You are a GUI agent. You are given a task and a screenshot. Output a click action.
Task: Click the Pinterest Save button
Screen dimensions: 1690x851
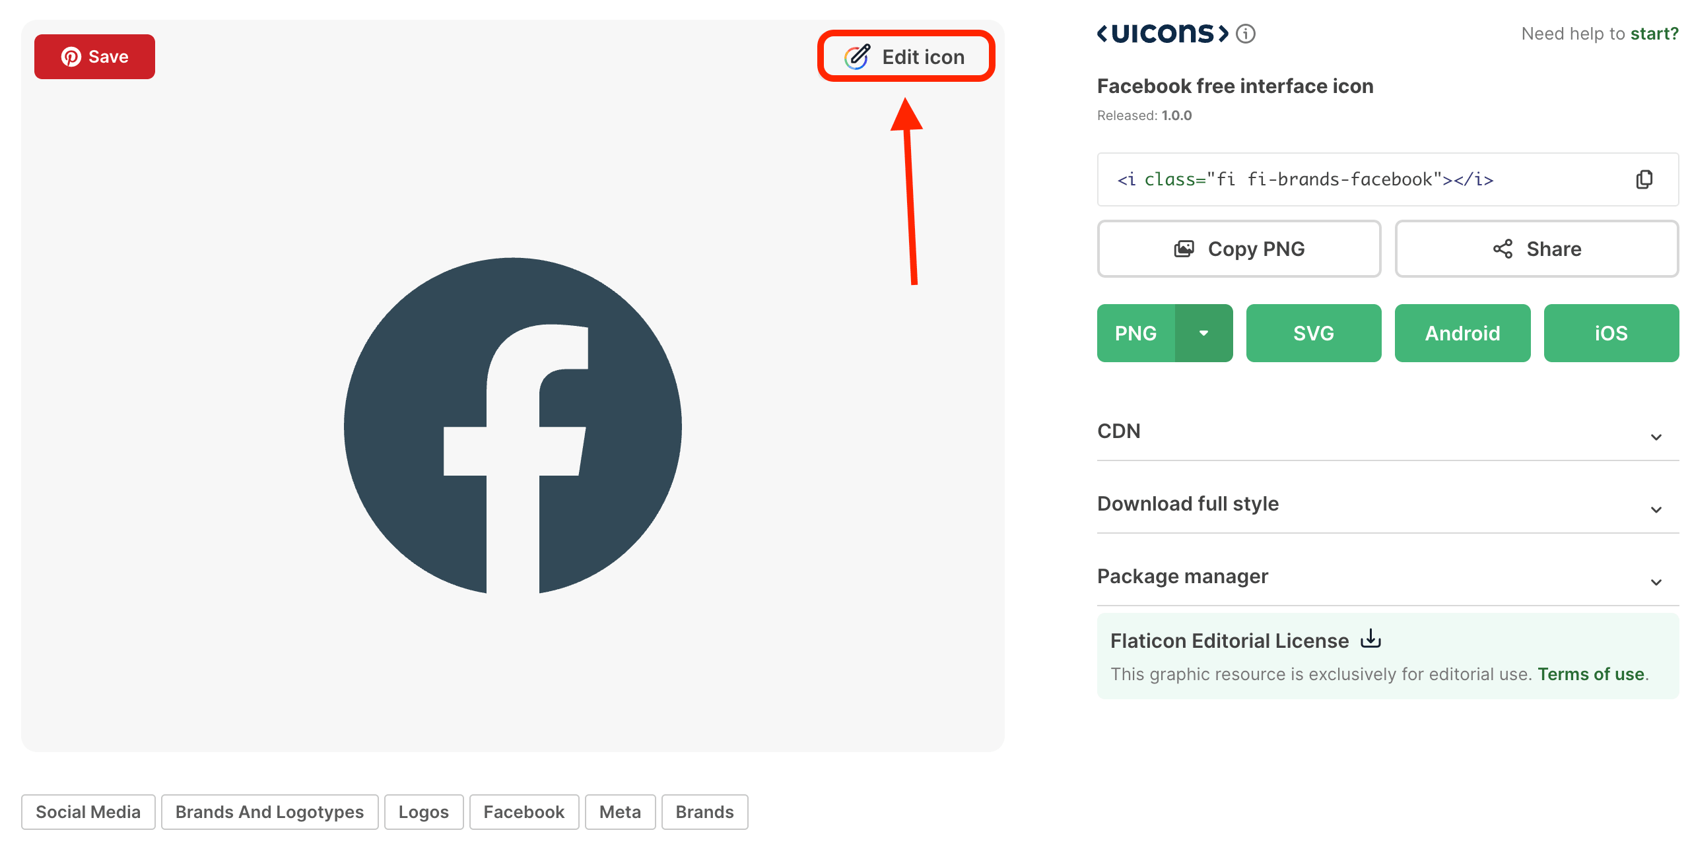pyautogui.click(x=94, y=57)
